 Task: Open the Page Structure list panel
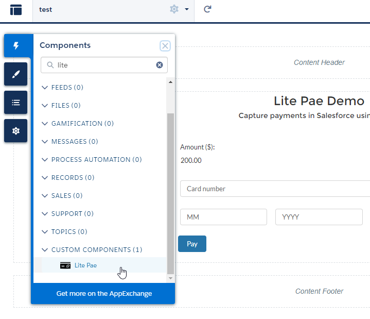tap(15, 103)
